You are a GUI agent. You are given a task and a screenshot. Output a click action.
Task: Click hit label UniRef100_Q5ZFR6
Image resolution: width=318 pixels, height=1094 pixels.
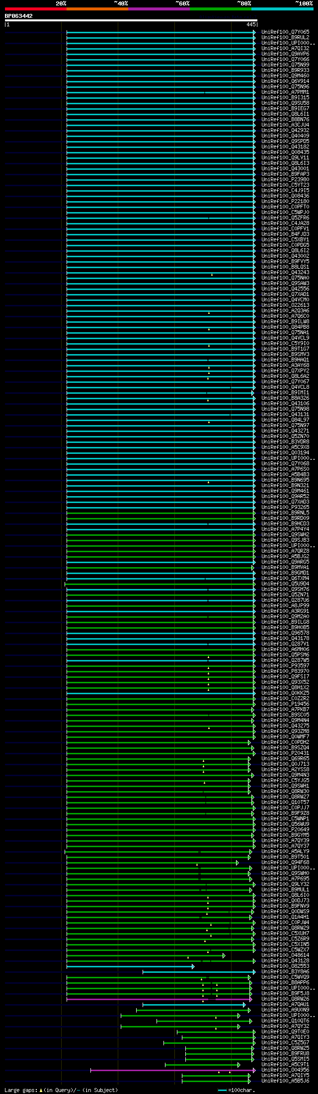285,218
